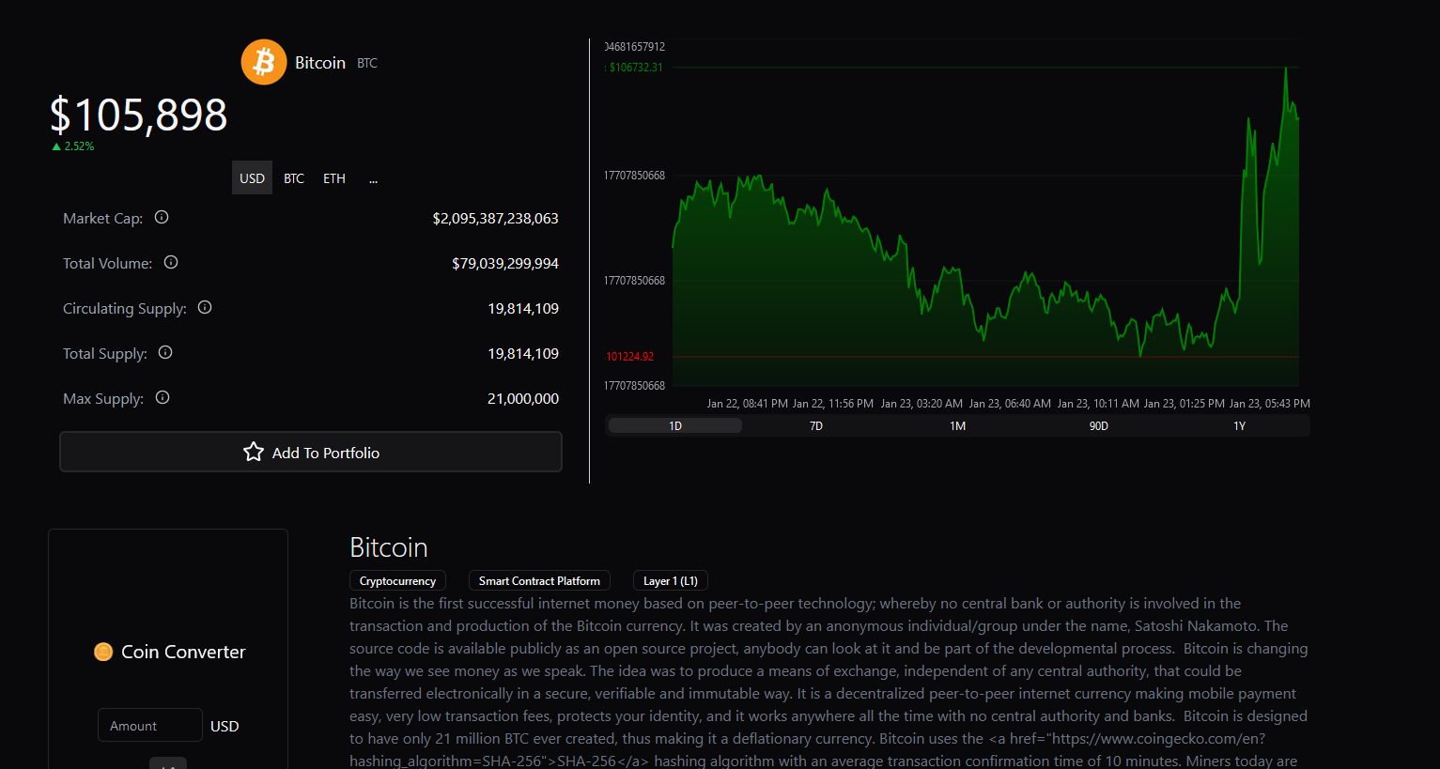
Task: Click the Jan 23, 05:43 PM axis label
Action: (x=1269, y=404)
